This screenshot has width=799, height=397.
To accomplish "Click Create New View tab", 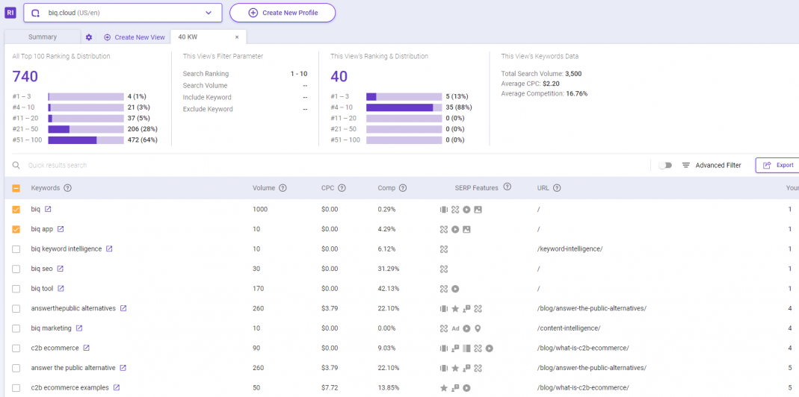I will (x=135, y=37).
